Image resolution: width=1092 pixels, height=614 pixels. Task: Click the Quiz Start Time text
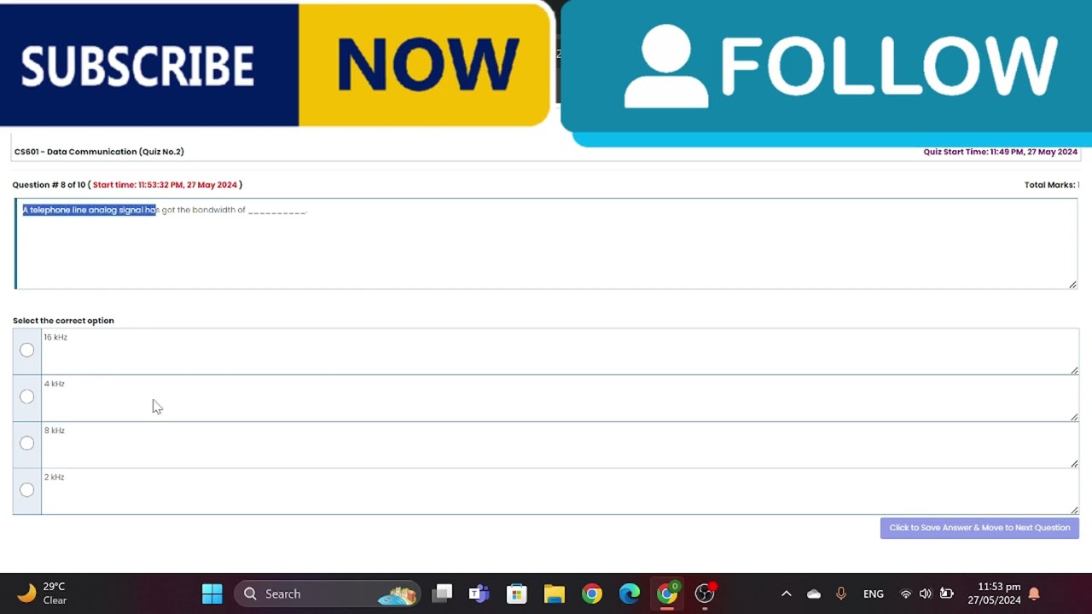pyautogui.click(x=1000, y=152)
